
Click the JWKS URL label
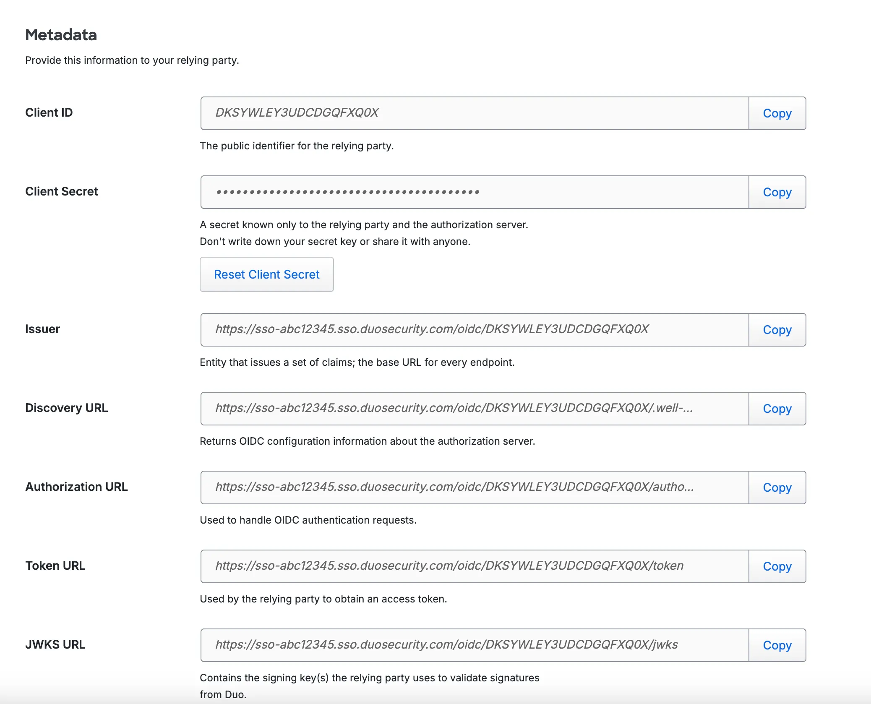(x=55, y=644)
